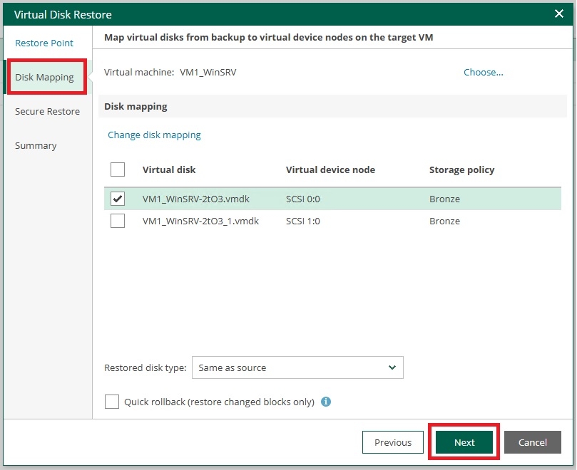
Task: Select the SCSI 1:0 device node cell
Action: (x=303, y=221)
